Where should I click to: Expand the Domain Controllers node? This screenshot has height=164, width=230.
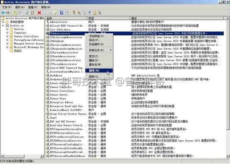(7, 36)
